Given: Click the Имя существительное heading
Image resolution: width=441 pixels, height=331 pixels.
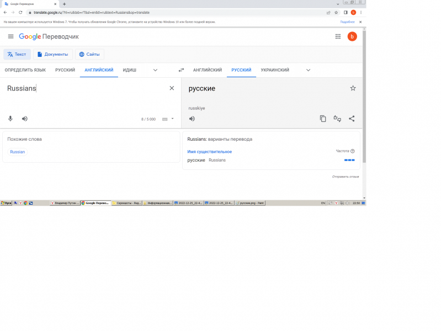Looking at the screenshot, I should (210, 152).
